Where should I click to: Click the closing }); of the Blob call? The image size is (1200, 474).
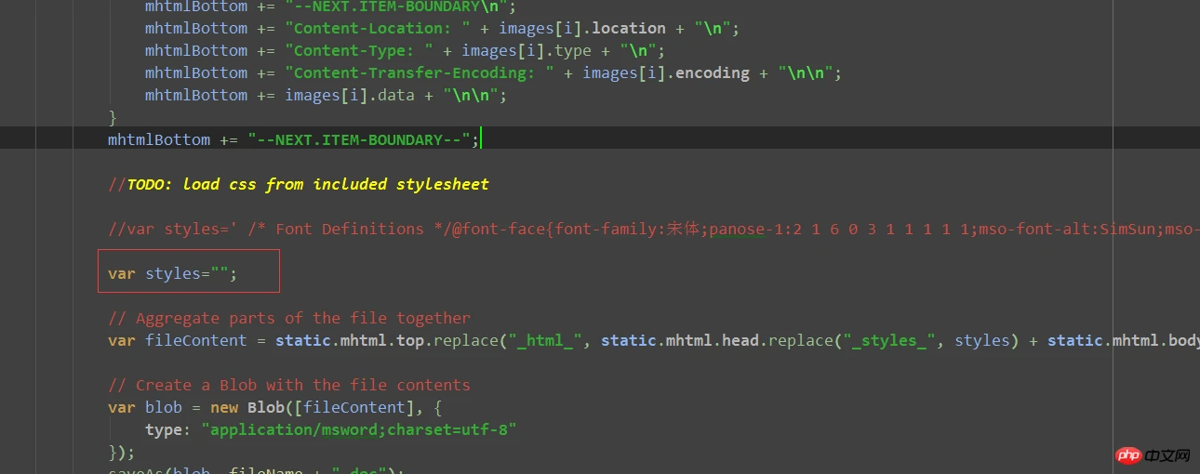pyautogui.click(x=122, y=452)
